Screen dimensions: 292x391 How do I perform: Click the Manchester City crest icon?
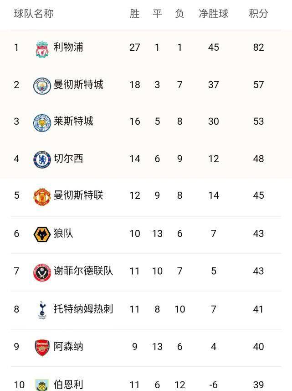point(42,85)
